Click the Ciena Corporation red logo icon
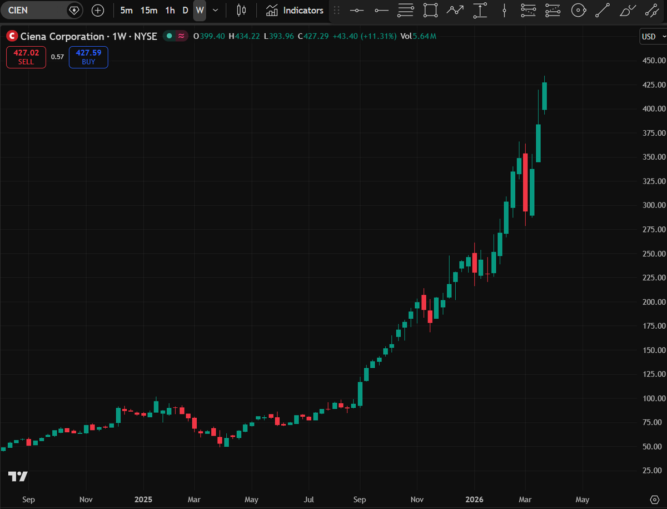The width and height of the screenshot is (667, 509). [x=11, y=36]
